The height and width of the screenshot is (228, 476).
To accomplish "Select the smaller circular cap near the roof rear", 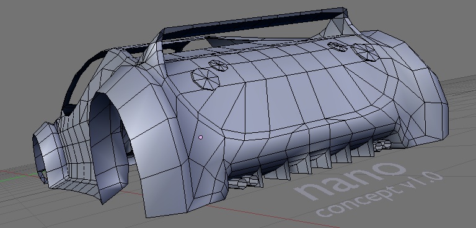I will click(338, 46).
